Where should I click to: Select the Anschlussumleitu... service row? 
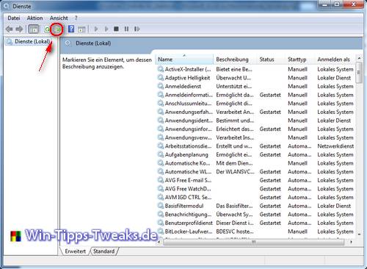(x=256, y=104)
